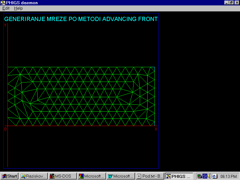Restore down the PHIGS daemon window
Screen dimensions: 240x180
click(231, 3)
